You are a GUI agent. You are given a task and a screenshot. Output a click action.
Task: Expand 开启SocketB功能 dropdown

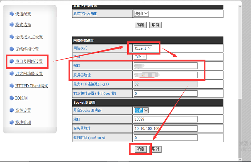tap(141, 110)
